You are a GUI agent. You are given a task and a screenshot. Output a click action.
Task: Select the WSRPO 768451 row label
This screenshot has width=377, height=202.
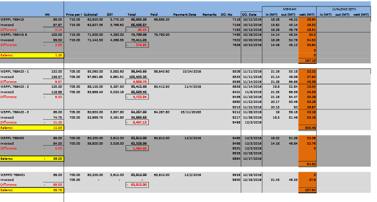tap(12, 175)
